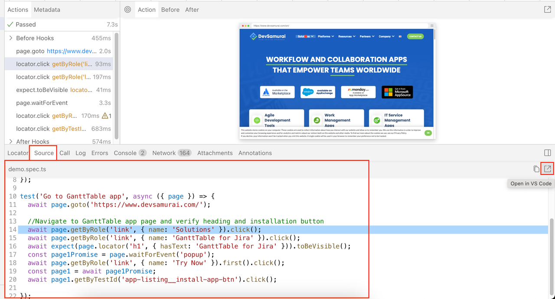The image size is (555, 299).
Task: Click the Salesforce AppExchange badge
Action: (x=318, y=92)
